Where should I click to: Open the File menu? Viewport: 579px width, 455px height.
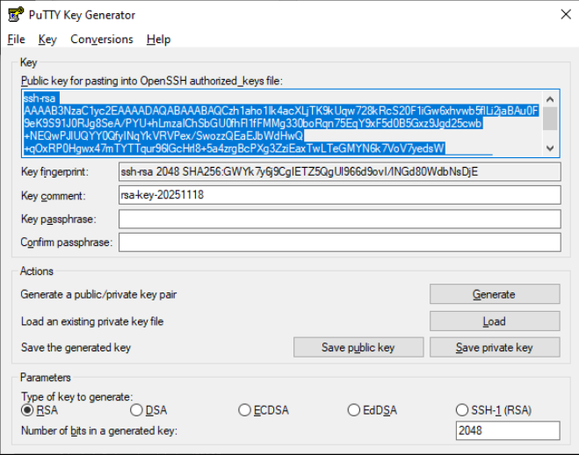16,40
